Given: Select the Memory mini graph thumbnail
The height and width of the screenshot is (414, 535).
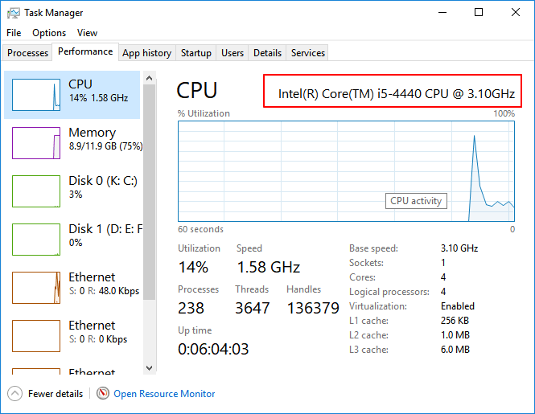Looking at the screenshot, I should click(36, 143).
